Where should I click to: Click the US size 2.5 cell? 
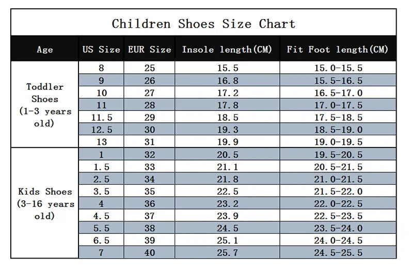101,179
